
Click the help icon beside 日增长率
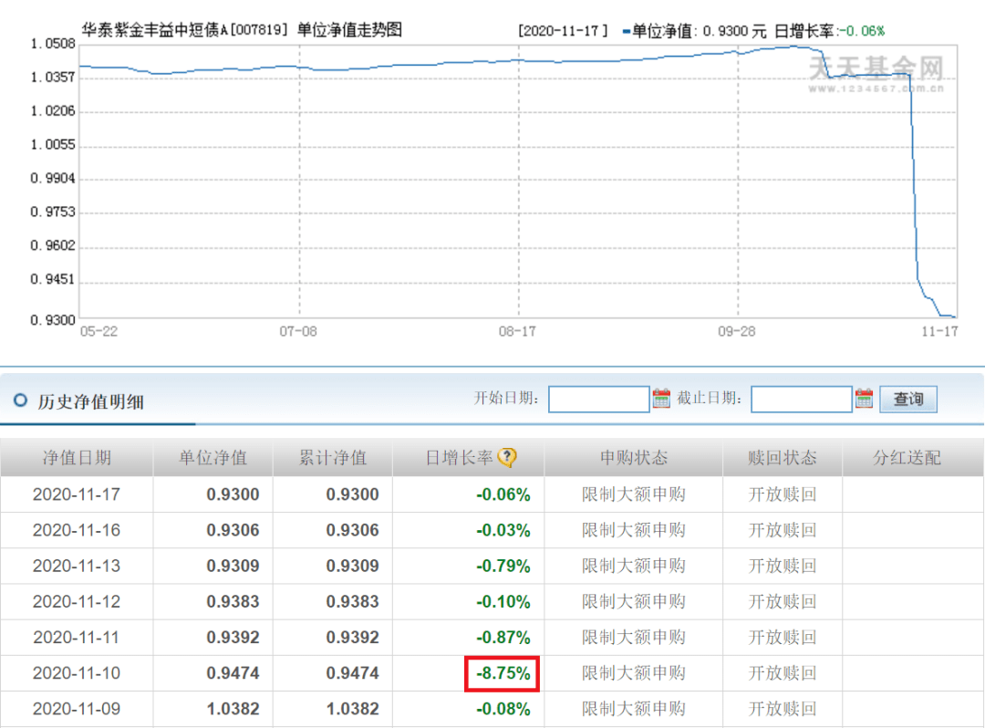tap(507, 457)
